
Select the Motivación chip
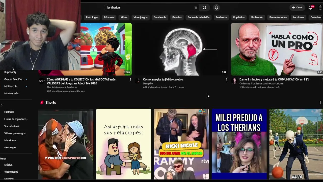coord(257,17)
